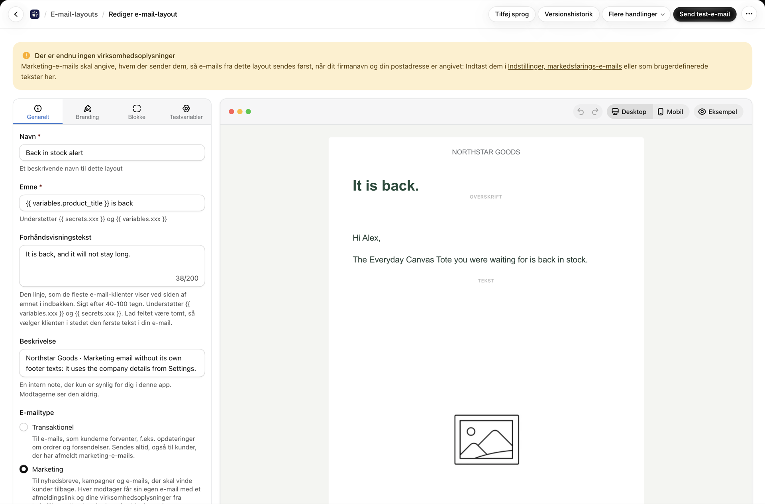Click the Forhåndsvisningstekst text area

coord(112,266)
